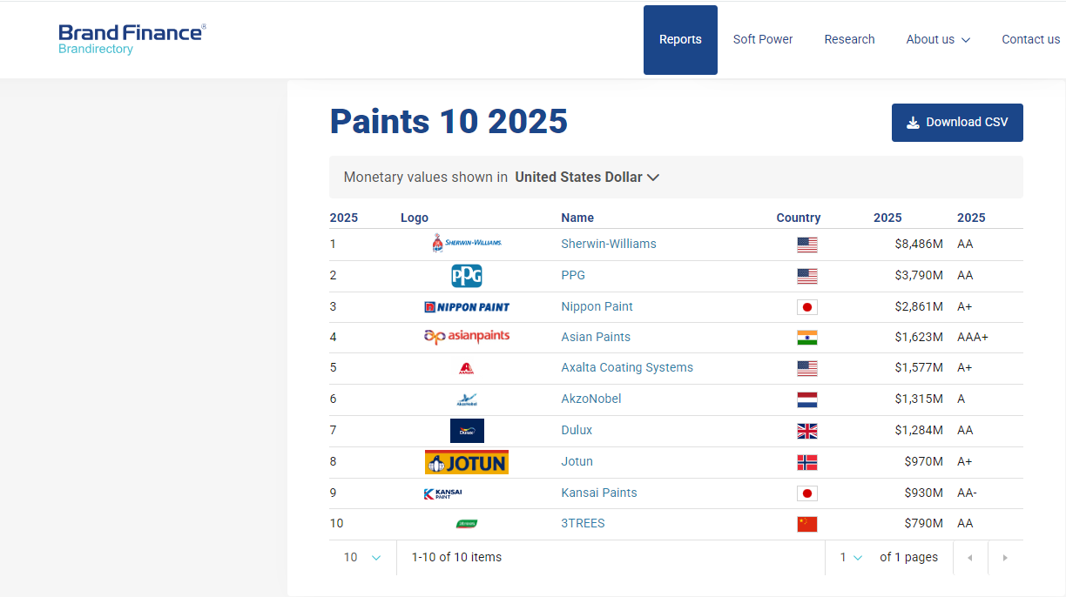Open the United States Dollar currency dropdown
This screenshot has height=597, width=1066.
(x=587, y=177)
